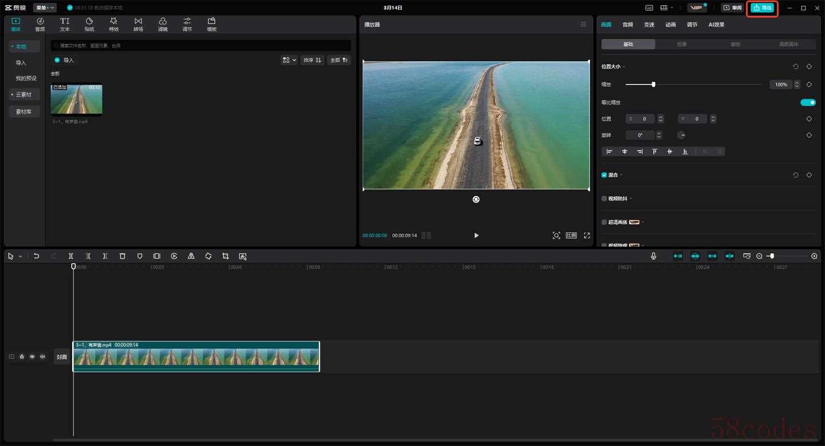Open the 模板 (Templates) panel
The image size is (825, 446).
(211, 24)
